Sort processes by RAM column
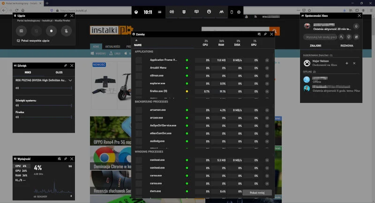Screen dimensions: 375x203 [221, 44]
